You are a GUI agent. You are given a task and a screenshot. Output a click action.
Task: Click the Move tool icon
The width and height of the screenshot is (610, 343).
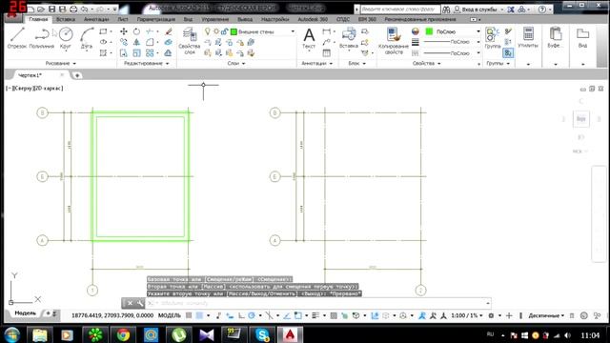coord(124,31)
